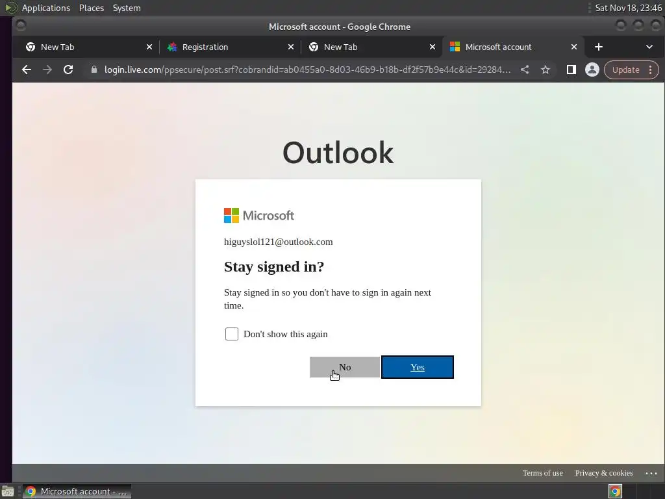Click the Chrome tray icon in bottom panel
Screen dimensions: 665x499
click(615, 491)
